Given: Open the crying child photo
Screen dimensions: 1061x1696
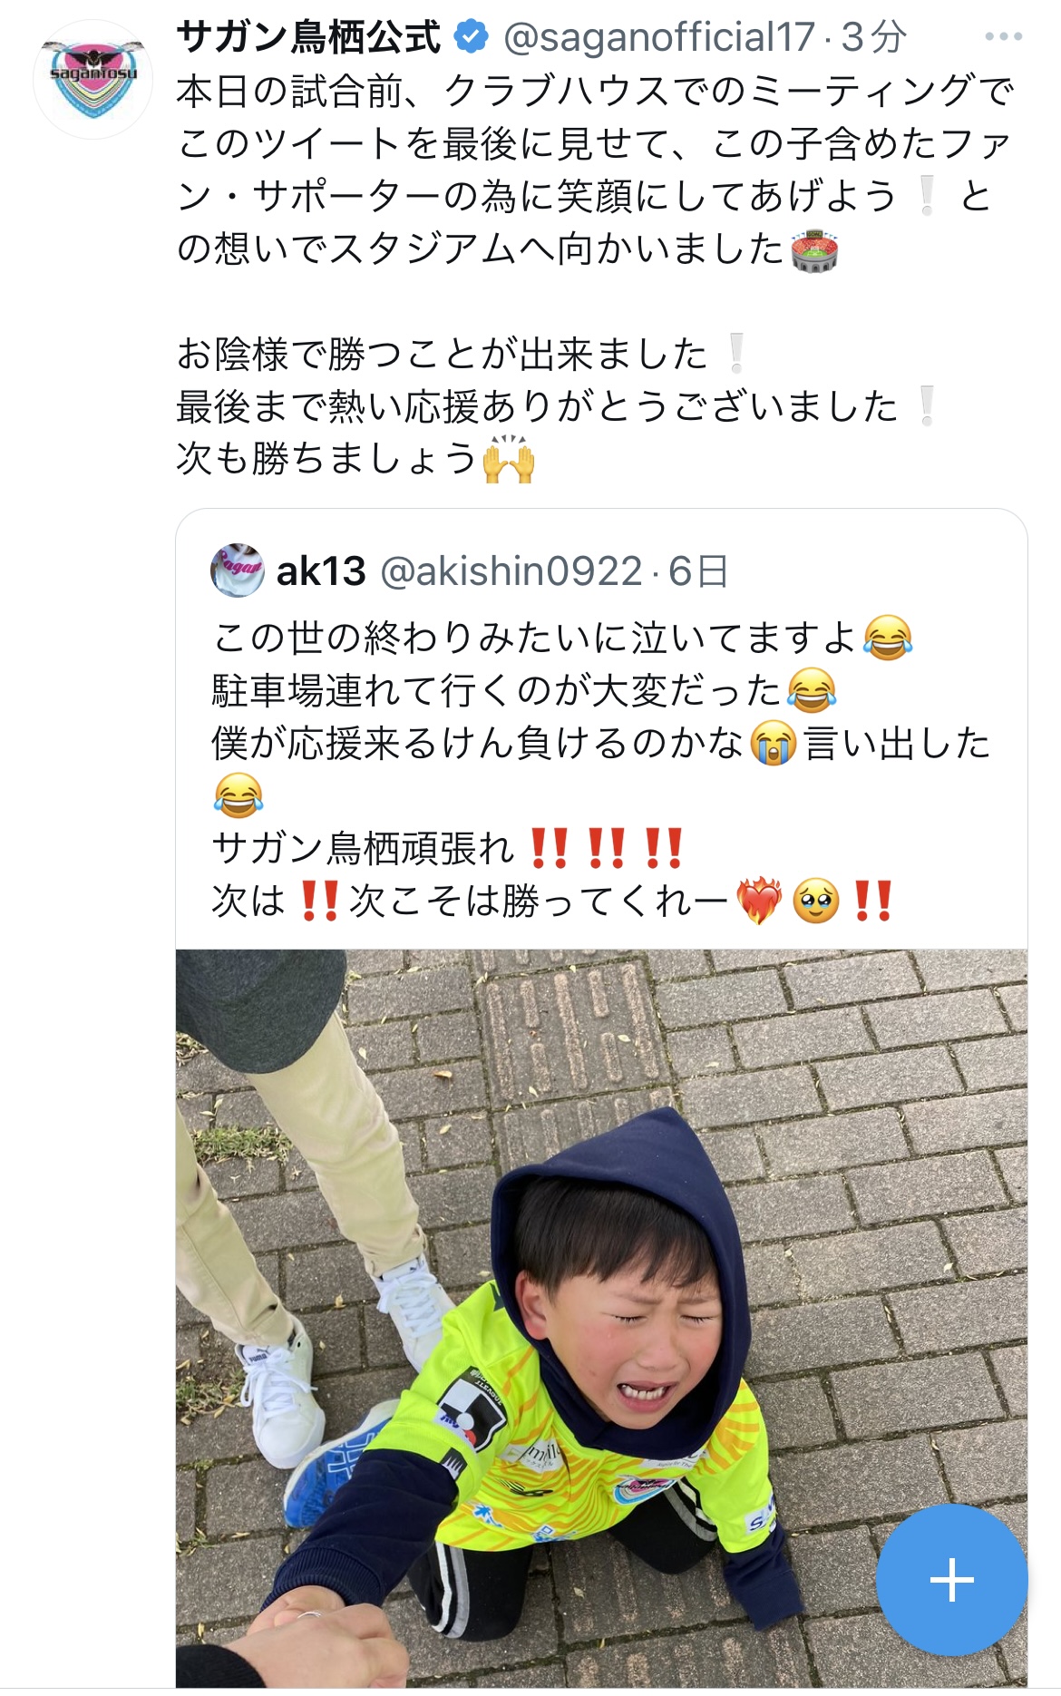Looking at the screenshot, I should pos(601,1318).
